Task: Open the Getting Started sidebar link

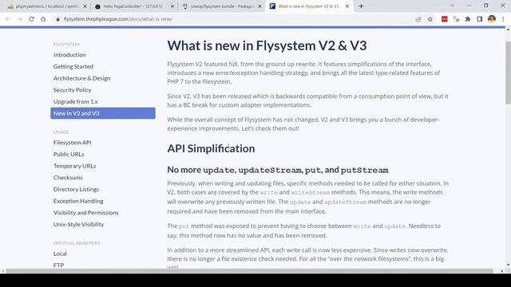Action: 73,66
